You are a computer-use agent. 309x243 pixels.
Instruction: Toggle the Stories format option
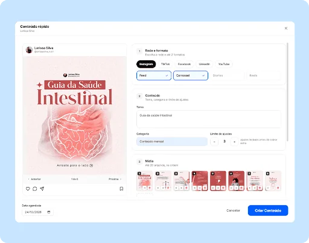click(228, 75)
